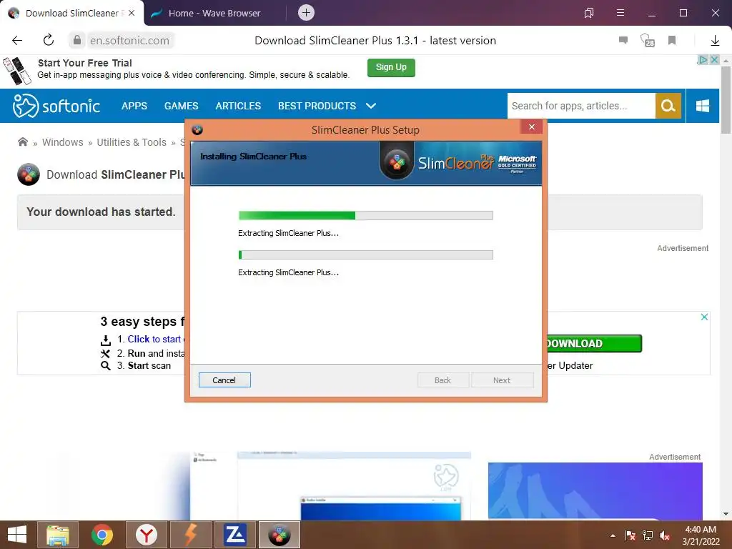Click the browser back arrow
Viewport: 732px width, 549px height.
coord(17,41)
